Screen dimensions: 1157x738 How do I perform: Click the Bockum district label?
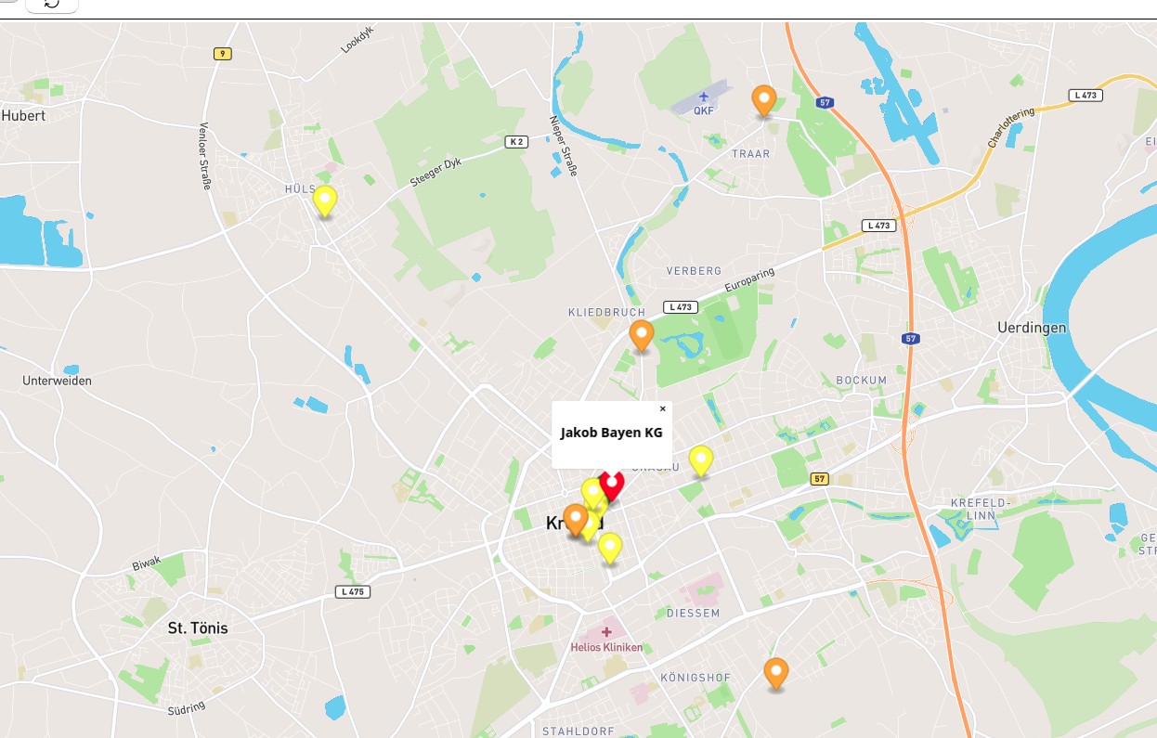[x=862, y=380]
